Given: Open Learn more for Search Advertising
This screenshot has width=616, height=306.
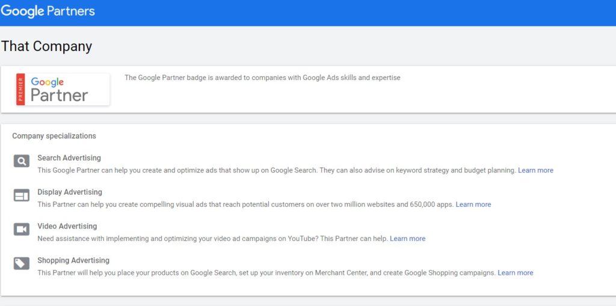Looking at the screenshot, I should (x=535, y=170).
